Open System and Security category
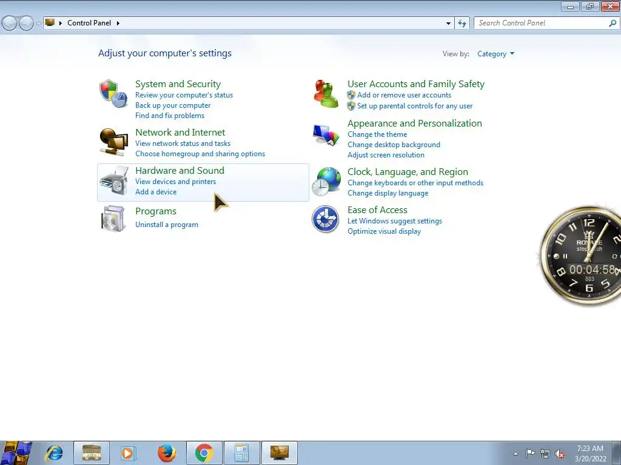 (x=178, y=84)
